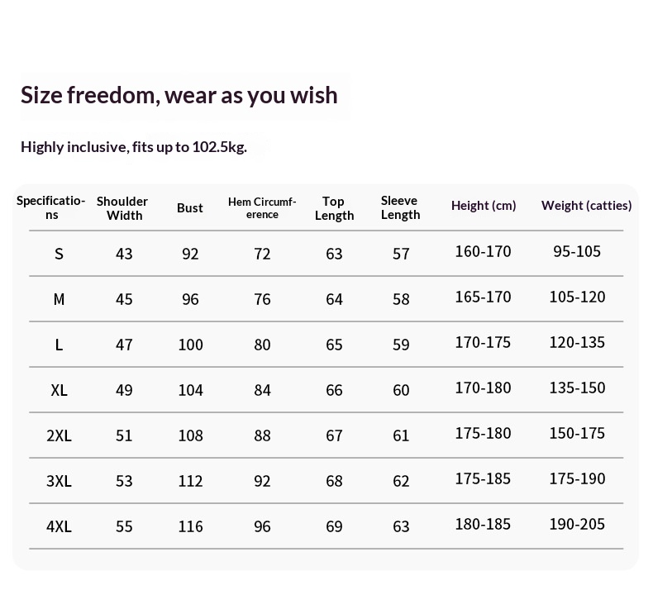Click shoulder width value 47

(124, 345)
